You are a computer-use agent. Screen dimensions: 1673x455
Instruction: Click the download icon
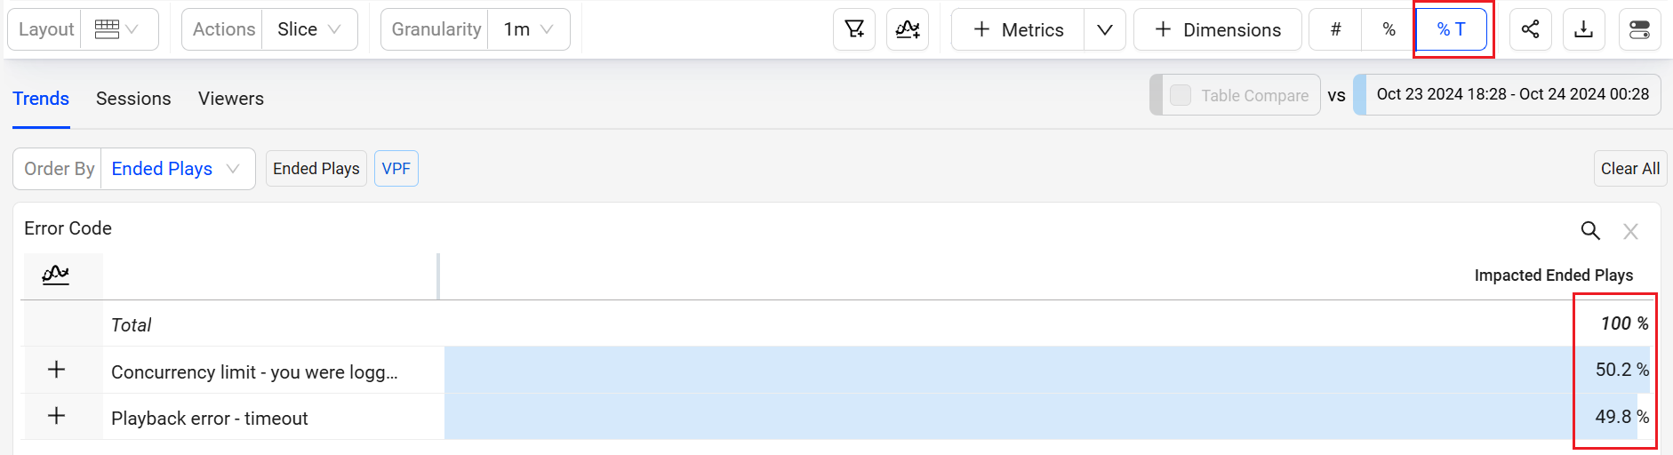pyautogui.click(x=1583, y=29)
